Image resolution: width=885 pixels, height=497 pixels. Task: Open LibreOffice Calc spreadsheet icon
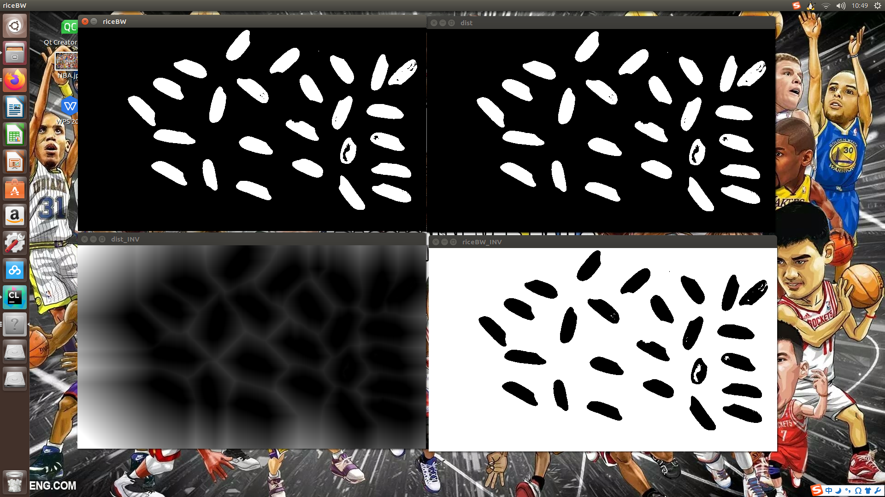[15, 135]
